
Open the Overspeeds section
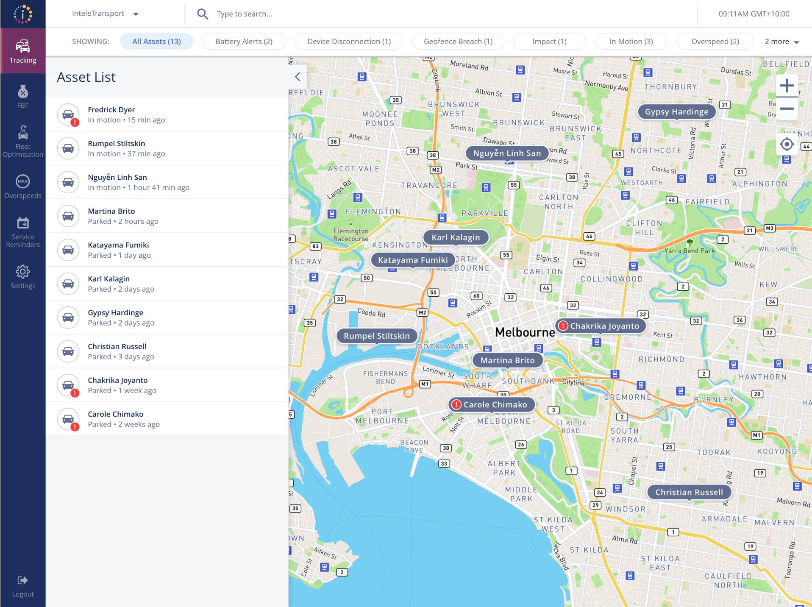[23, 187]
